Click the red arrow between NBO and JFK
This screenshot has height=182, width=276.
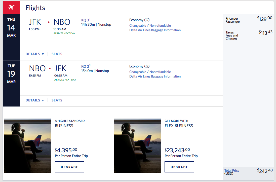50,68
